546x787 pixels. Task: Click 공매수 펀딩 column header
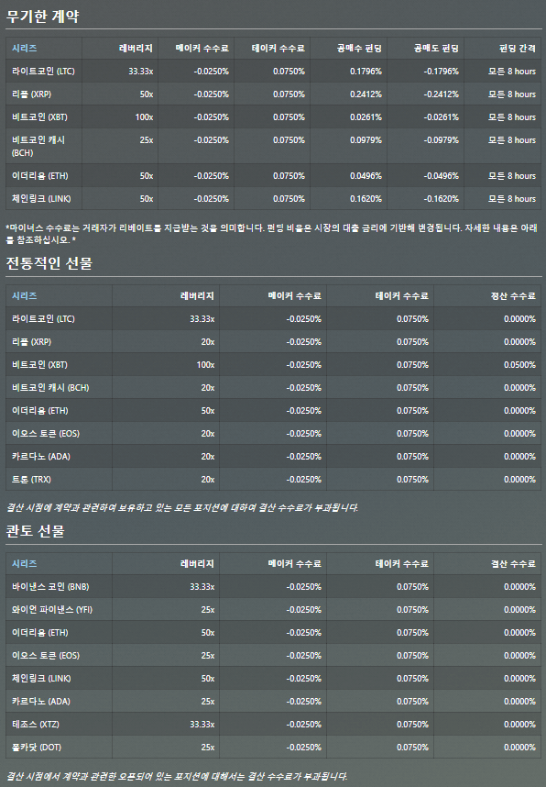[x=359, y=49]
